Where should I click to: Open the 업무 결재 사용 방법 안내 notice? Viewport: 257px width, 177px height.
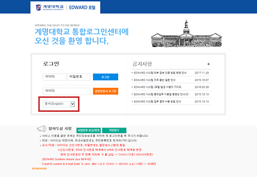[157, 102]
